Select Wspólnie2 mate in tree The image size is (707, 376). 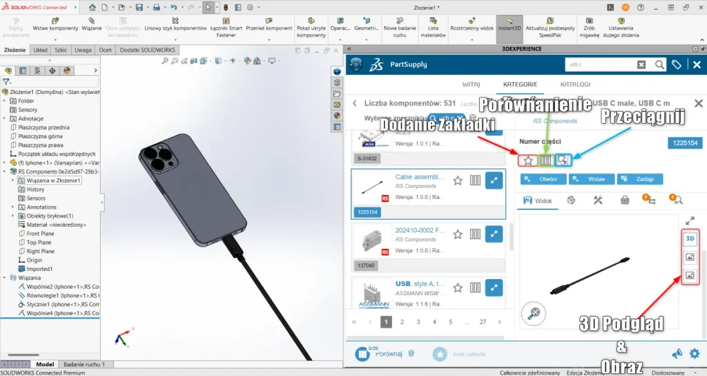59,287
